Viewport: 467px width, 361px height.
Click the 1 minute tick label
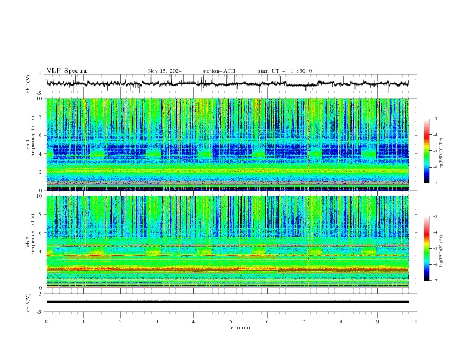83,321
